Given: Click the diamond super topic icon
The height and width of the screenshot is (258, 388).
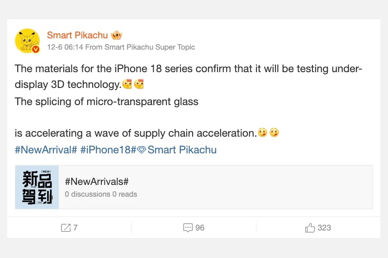Looking at the screenshot, I should (142, 150).
